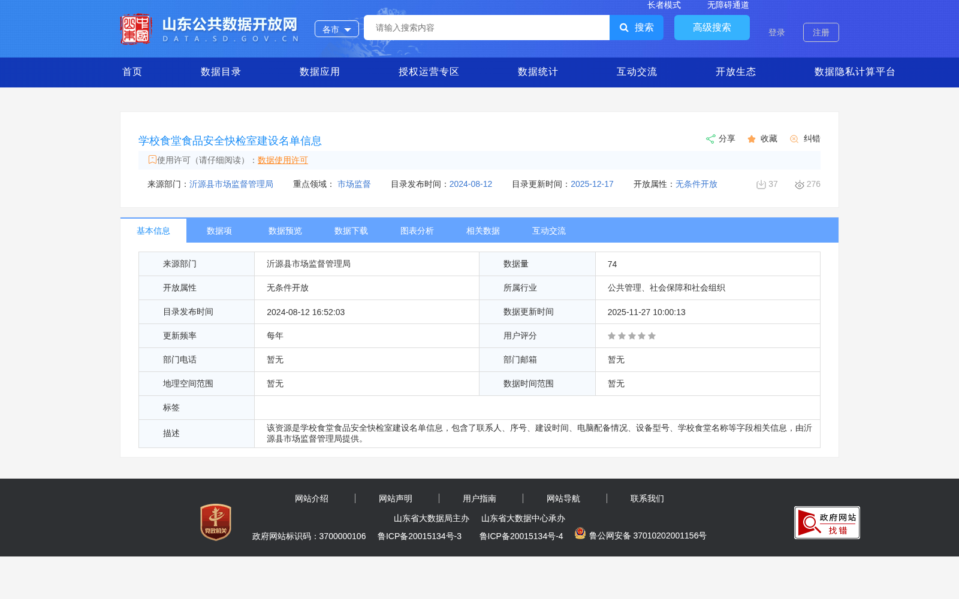Click the 搜索 search button
Screen dimensions: 959x599
coord(637,28)
